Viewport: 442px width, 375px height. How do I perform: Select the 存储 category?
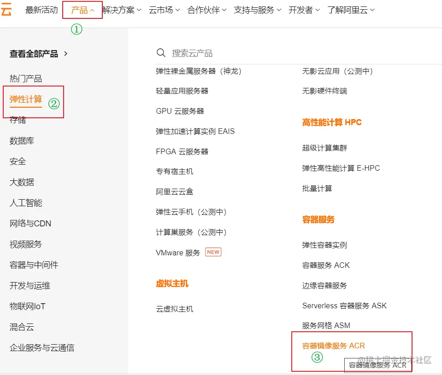pos(18,120)
